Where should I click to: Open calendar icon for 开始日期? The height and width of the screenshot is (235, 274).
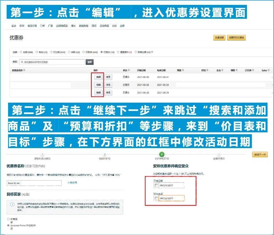(156, 185)
